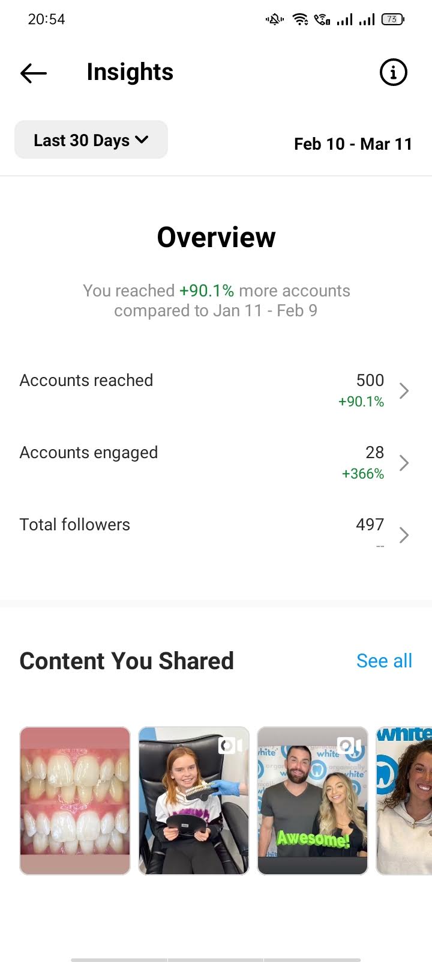Viewport: 432px width, 962px height.
Task: Tap the video icon on couple thumbnail
Action: pyautogui.click(x=350, y=746)
